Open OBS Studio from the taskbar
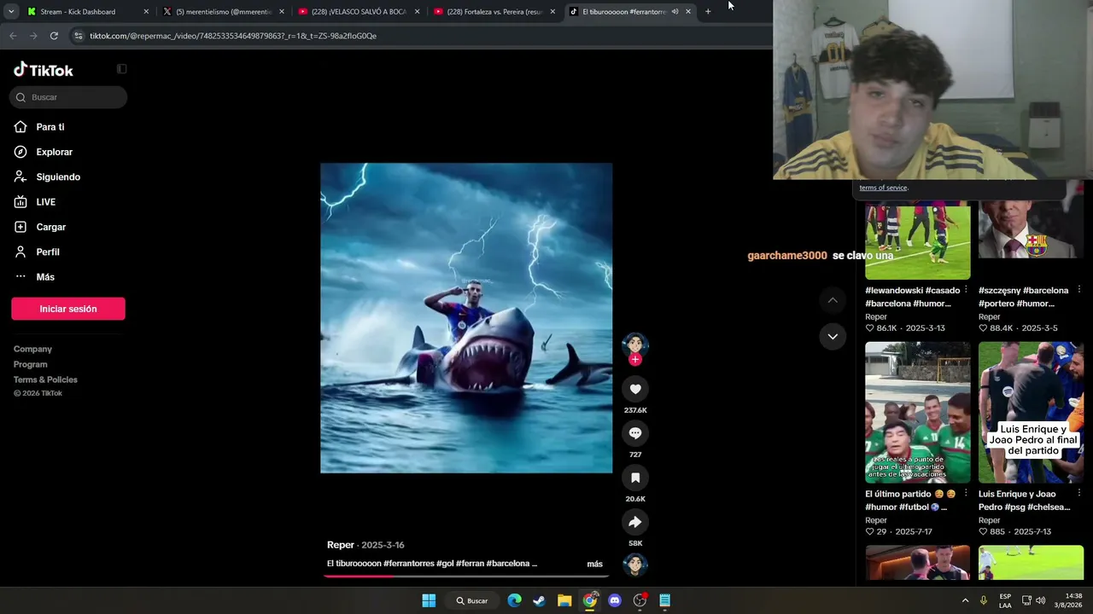 coord(640,600)
